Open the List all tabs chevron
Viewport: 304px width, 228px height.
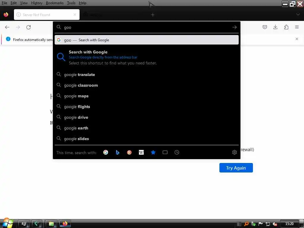point(298,15)
